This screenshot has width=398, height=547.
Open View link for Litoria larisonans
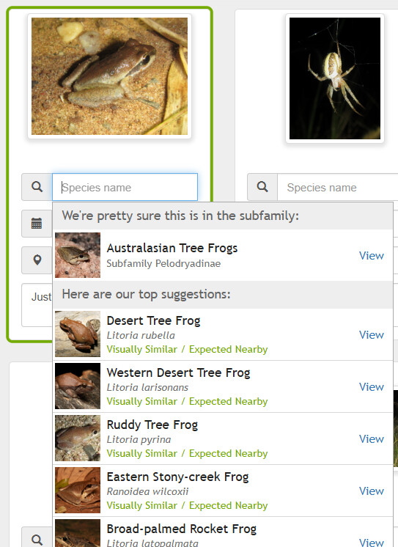click(372, 386)
